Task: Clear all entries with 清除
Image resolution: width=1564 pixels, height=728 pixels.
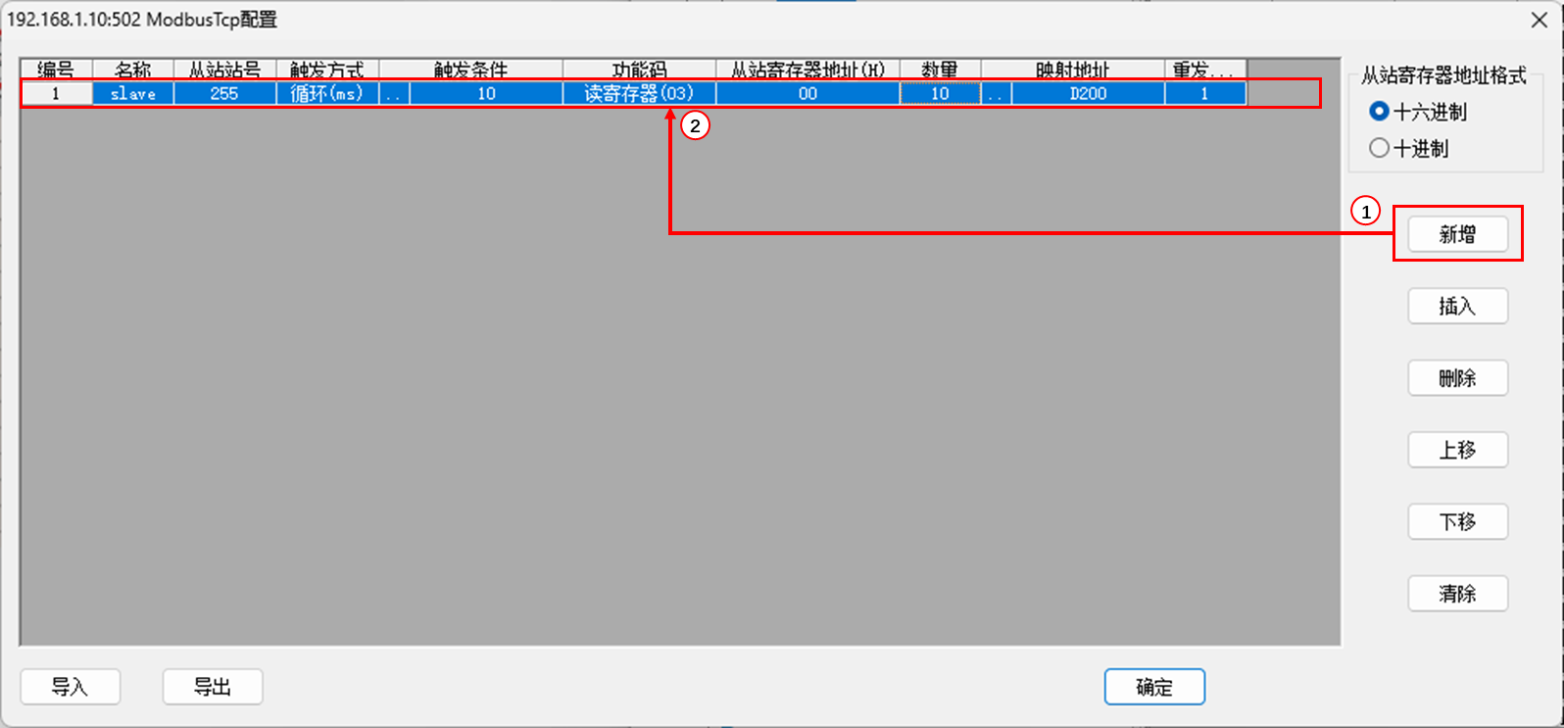Action: pos(1457,594)
